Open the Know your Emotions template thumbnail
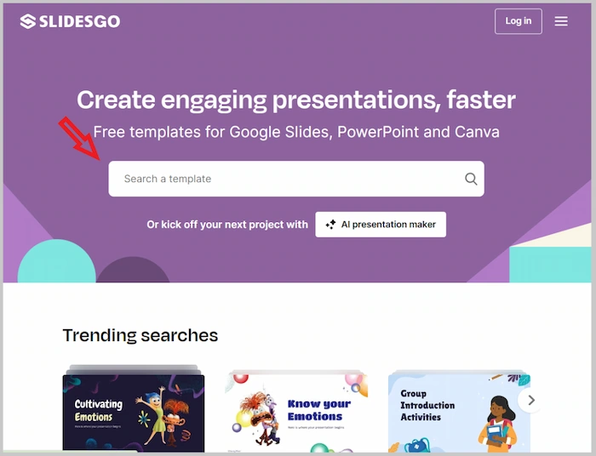The width and height of the screenshot is (596, 456). (x=296, y=413)
